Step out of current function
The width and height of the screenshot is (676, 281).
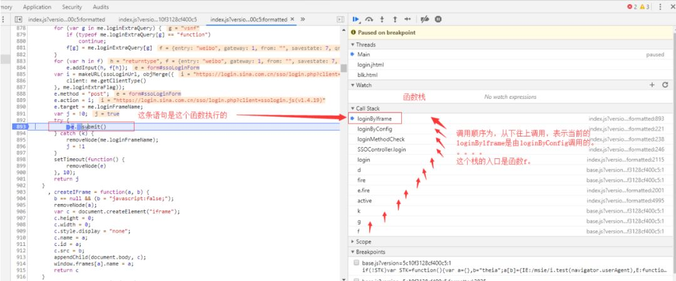pos(394,19)
